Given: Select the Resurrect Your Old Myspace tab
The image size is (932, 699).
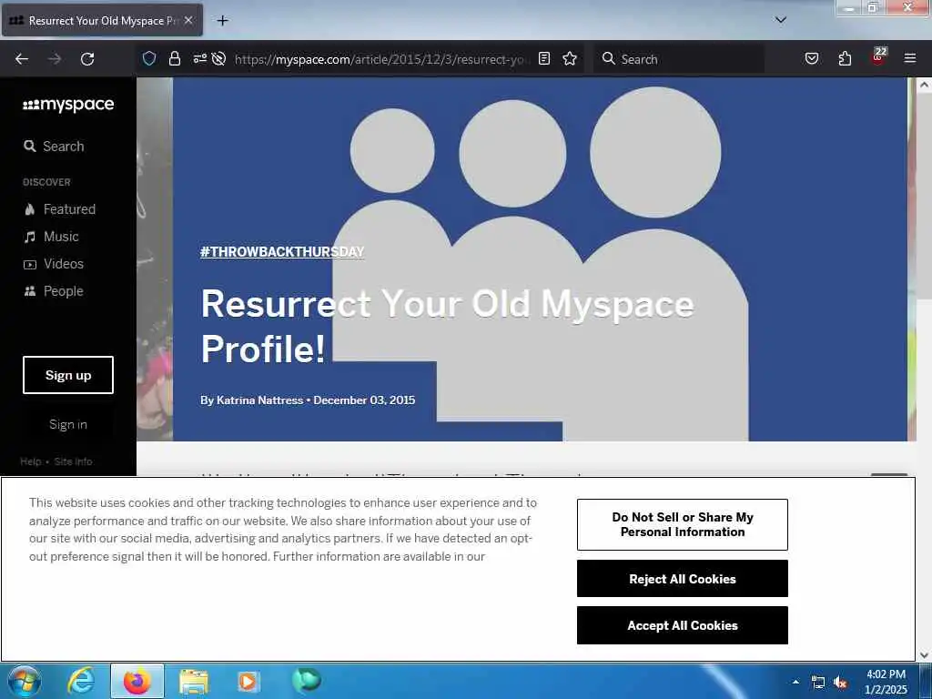Looking at the screenshot, I should pos(102,20).
